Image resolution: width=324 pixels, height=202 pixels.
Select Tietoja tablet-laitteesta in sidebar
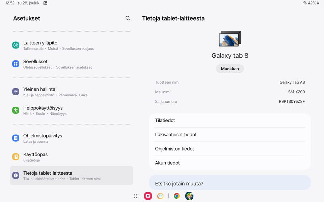coord(71,175)
